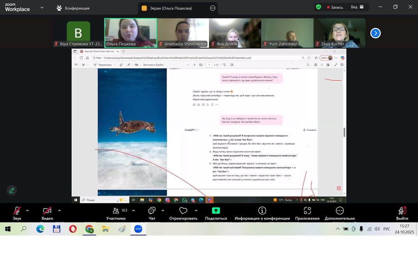The image size is (418, 279).
Task: Click the ChatGPT 5 model dropdown in slide
Action: click(192, 130)
